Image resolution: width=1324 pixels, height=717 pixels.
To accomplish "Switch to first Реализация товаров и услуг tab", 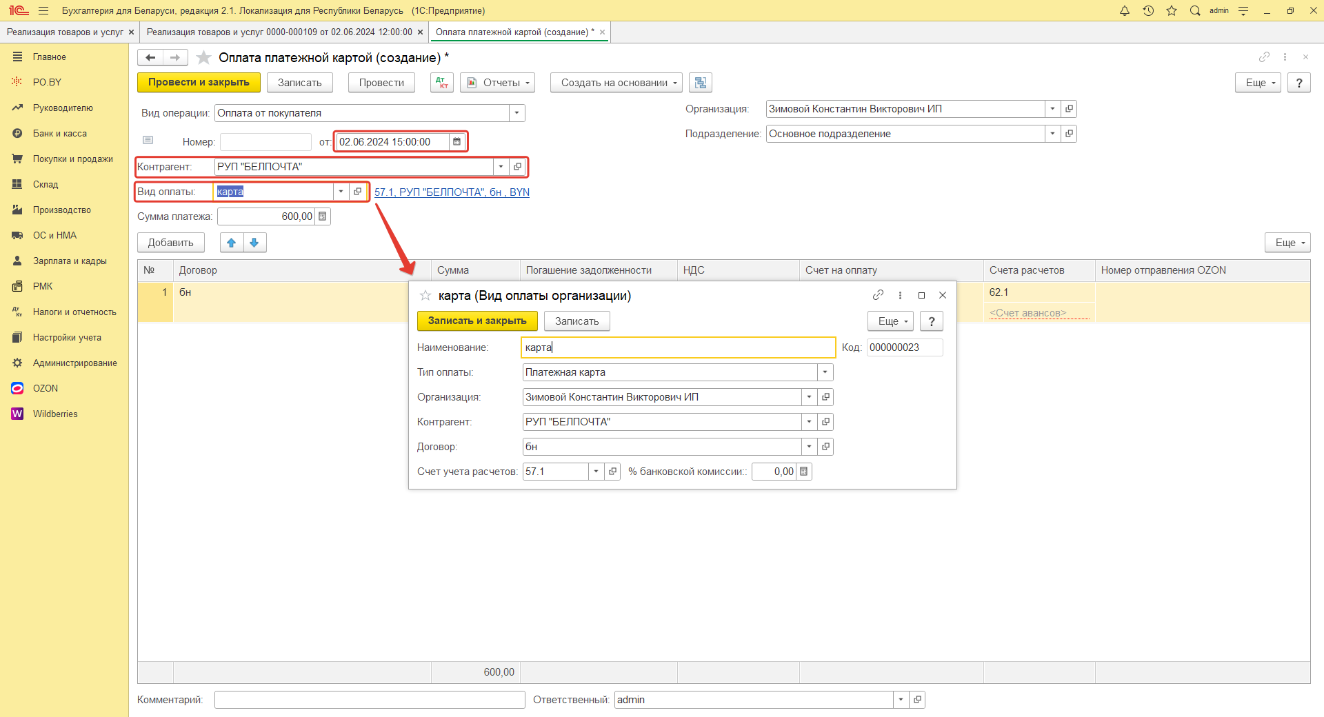I will 65,32.
